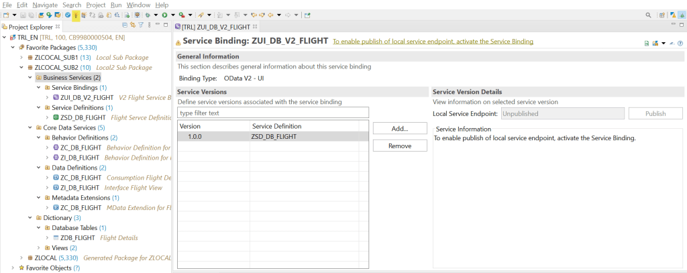The image size is (687, 273).
Task: Click the filter funnel icon in Project Explorer
Action: pyautogui.click(x=140, y=26)
